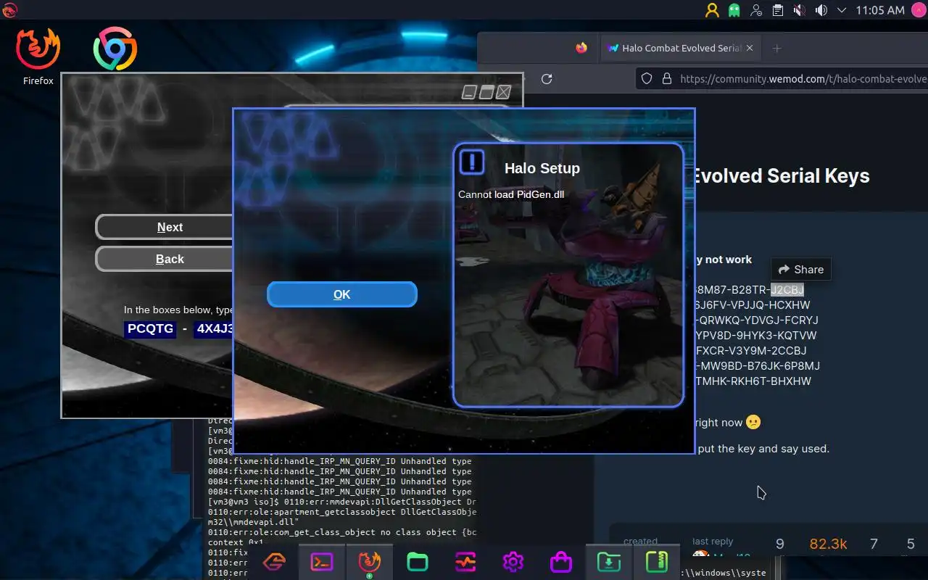Click the 11:05 AM clock
Screen dimensions: 928x580
[880, 10]
